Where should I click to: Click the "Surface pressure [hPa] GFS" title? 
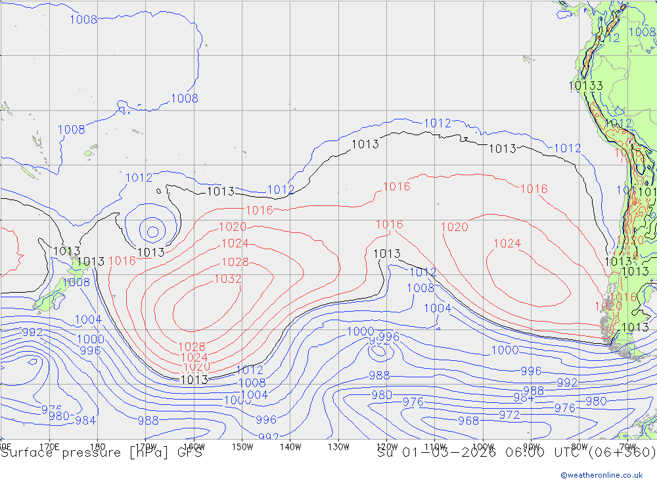click(101, 453)
